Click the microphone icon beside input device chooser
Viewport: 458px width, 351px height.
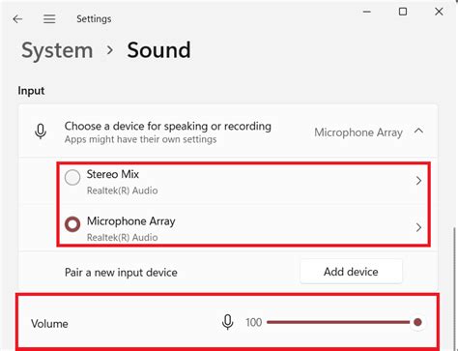point(41,132)
